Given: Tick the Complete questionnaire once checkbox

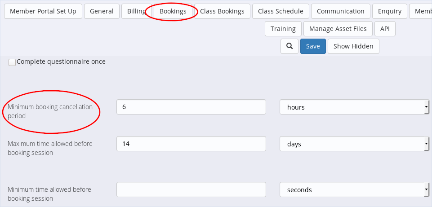Looking at the screenshot, I should click(12, 62).
